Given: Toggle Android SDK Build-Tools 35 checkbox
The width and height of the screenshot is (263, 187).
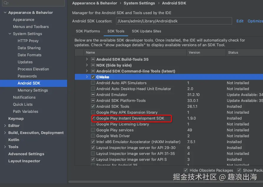Looking at the screenshot, I should [x=93, y=59].
